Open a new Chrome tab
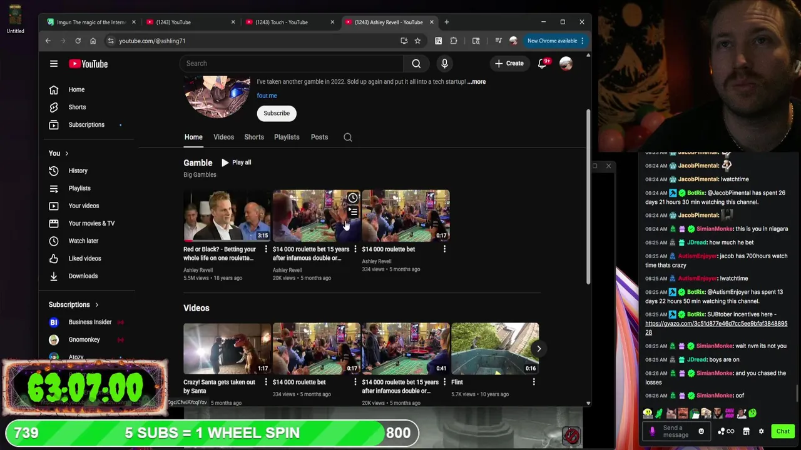Viewport: 801px width, 450px height. click(x=446, y=22)
